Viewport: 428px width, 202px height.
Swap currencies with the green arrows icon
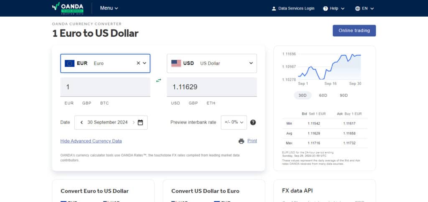(158, 81)
